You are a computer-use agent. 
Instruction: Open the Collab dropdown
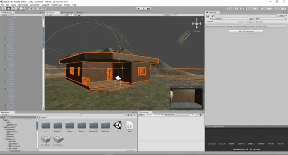pos(232,8)
